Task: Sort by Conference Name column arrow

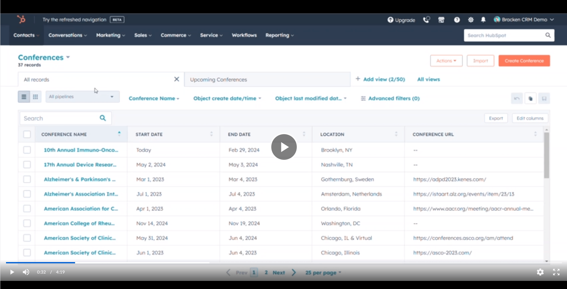Action: (x=119, y=134)
